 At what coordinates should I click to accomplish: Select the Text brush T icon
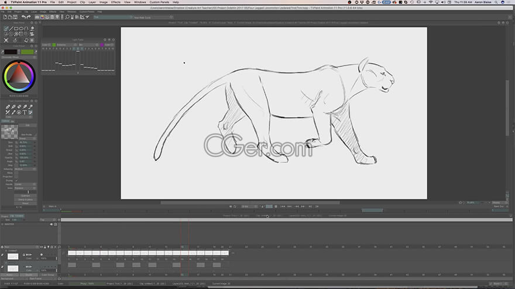pos(25,112)
